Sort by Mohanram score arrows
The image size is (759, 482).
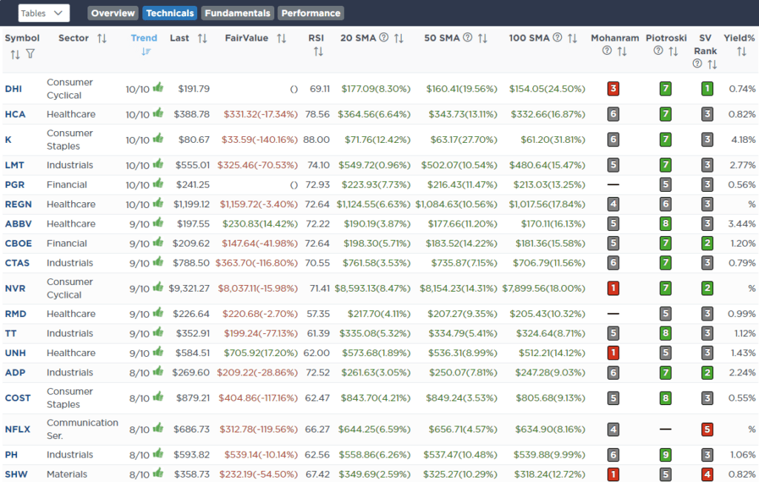click(x=622, y=51)
